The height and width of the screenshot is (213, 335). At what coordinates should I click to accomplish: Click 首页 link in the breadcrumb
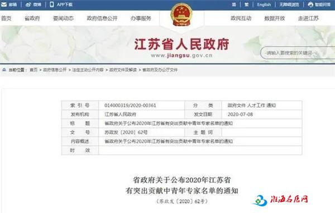33,70
